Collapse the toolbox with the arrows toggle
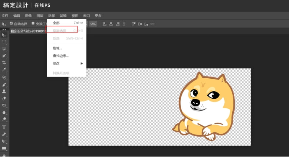 (4, 30)
